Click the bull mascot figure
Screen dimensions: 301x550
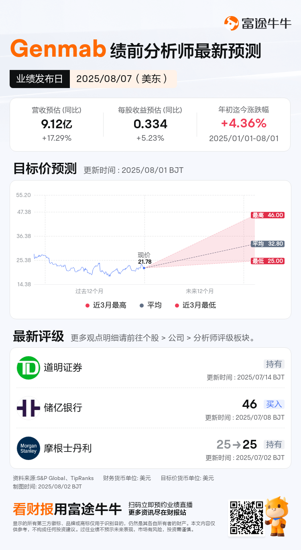(x=277, y=516)
